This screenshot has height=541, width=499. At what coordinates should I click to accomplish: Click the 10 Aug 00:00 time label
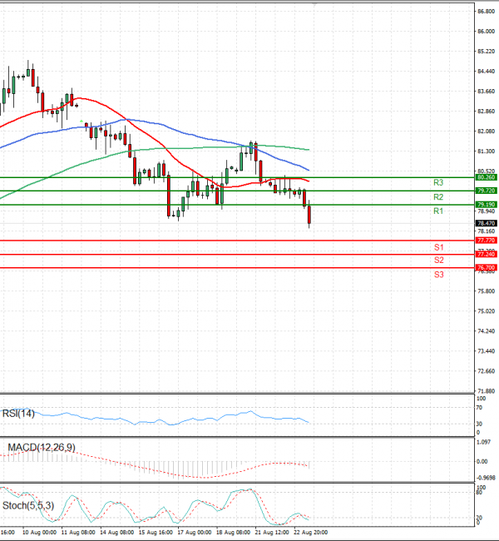(x=39, y=533)
